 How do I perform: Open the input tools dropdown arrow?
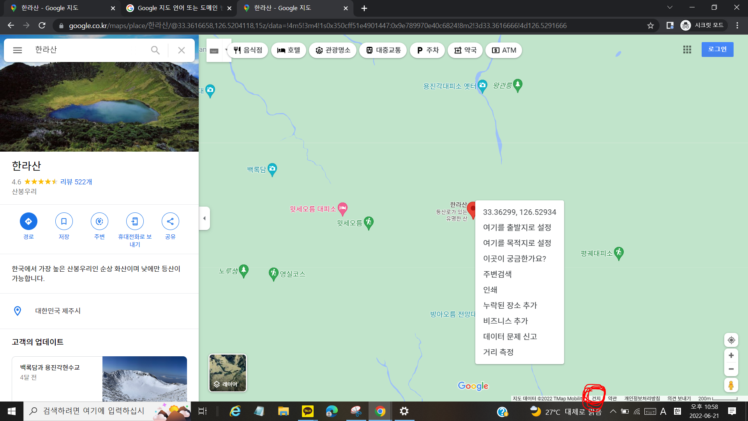(x=226, y=50)
